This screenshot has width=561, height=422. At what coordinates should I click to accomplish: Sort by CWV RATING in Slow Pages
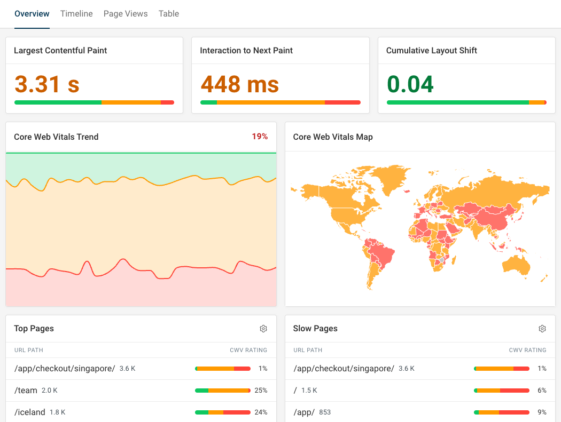527,350
